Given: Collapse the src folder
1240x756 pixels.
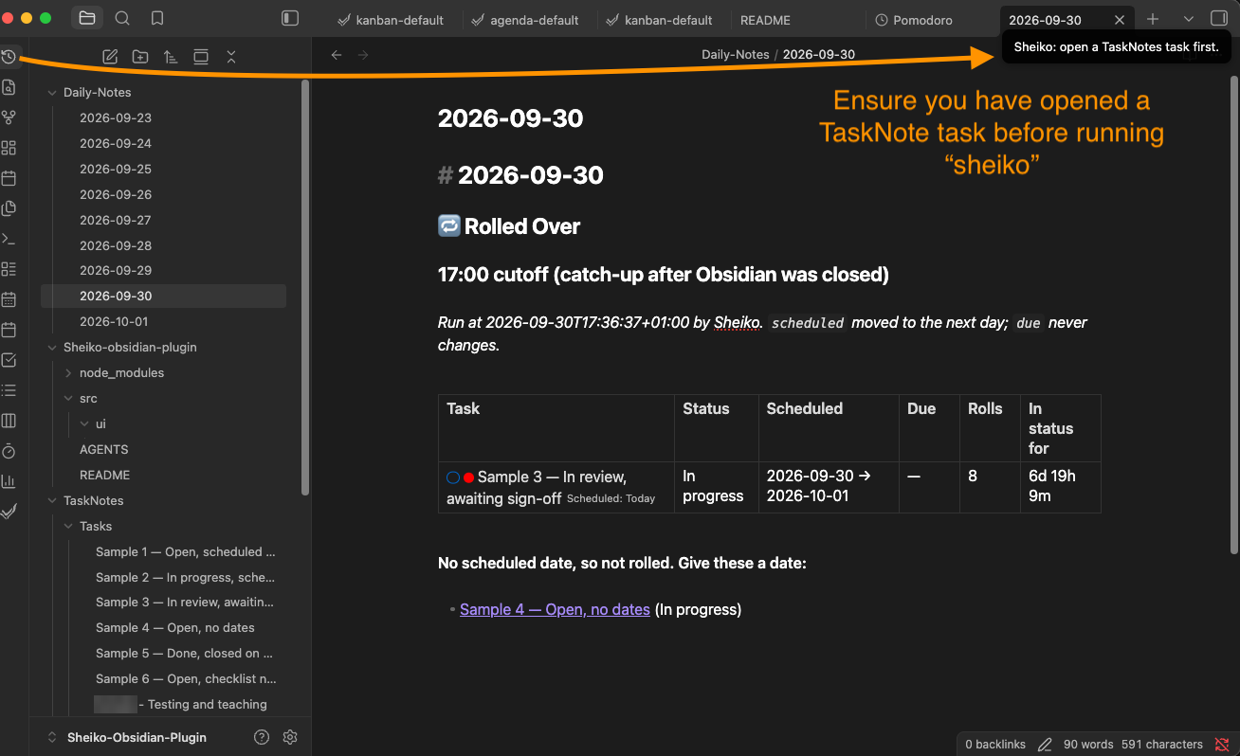Looking at the screenshot, I should click(68, 399).
